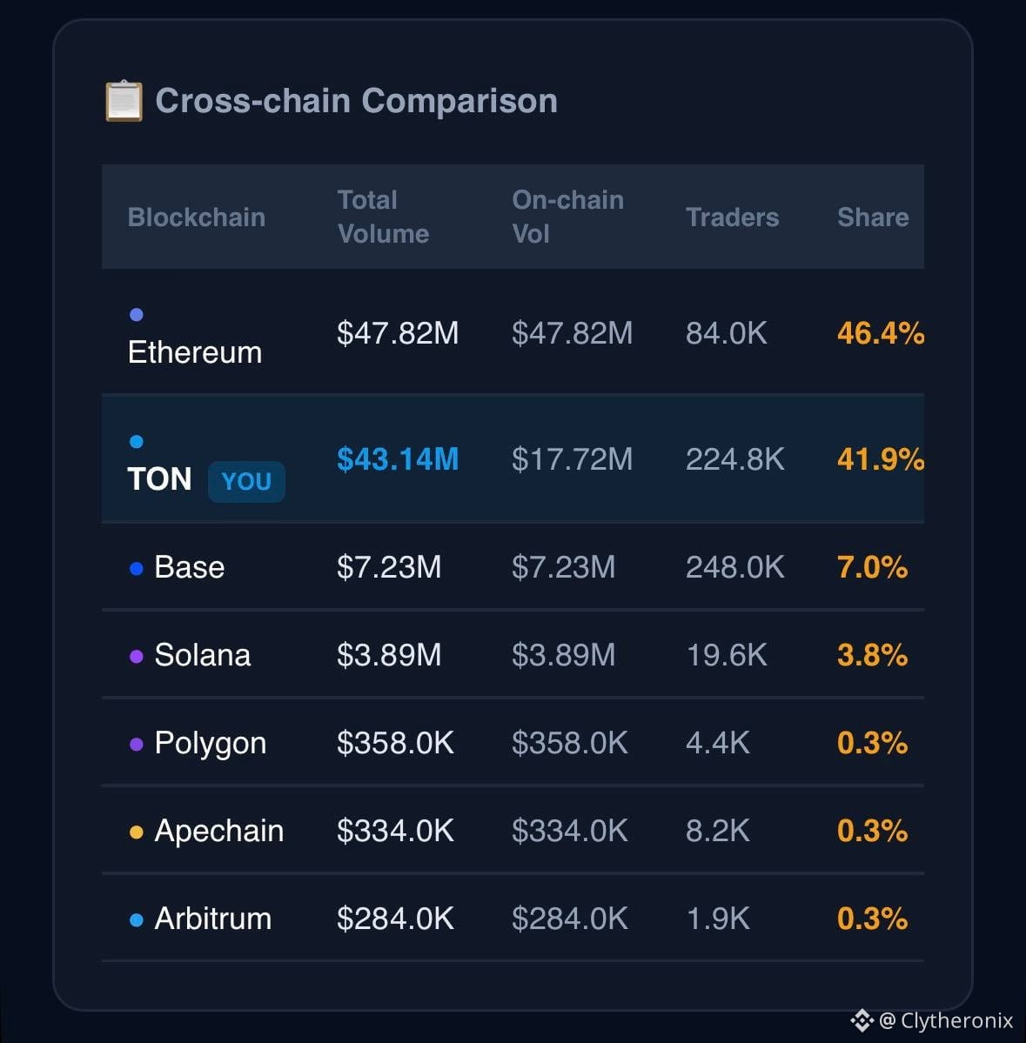Viewport: 1026px width, 1043px height.
Task: Click the Cross-chain Comparison title
Action: pos(357,101)
